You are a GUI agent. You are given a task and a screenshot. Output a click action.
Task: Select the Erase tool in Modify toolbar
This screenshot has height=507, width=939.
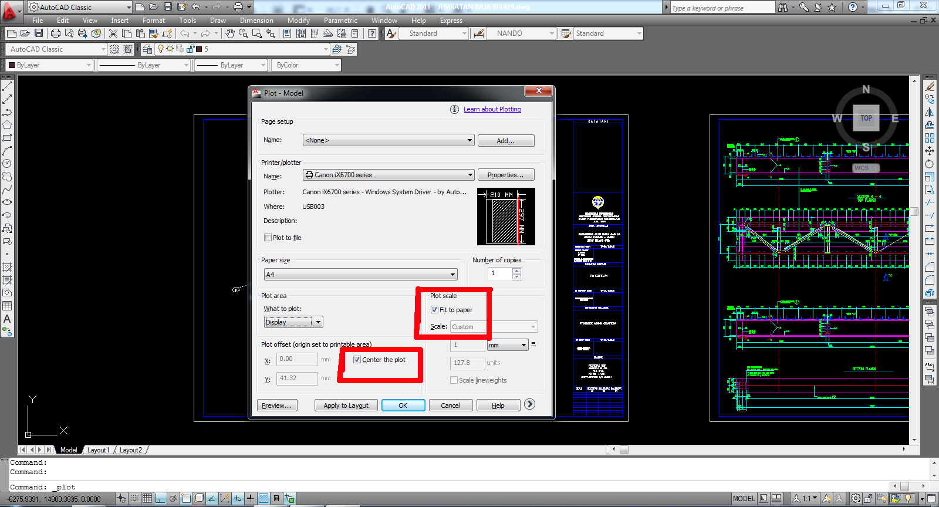pos(930,86)
